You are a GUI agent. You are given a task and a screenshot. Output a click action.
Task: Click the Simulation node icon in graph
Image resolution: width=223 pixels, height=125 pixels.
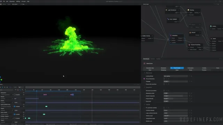pos(171,35)
